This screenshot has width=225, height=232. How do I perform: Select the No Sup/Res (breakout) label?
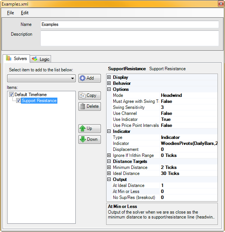(134, 197)
